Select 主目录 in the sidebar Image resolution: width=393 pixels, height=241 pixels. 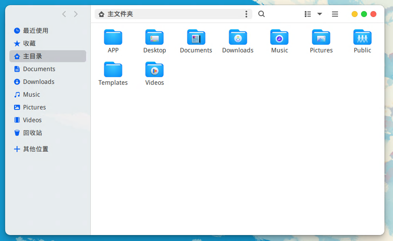pos(48,56)
